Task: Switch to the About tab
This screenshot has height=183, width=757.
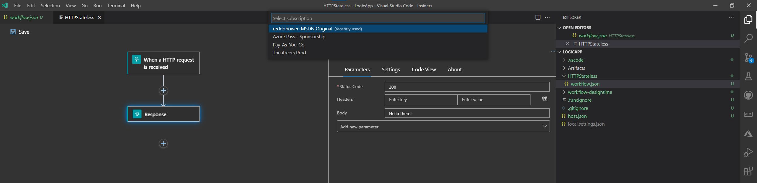Action: pyautogui.click(x=455, y=69)
